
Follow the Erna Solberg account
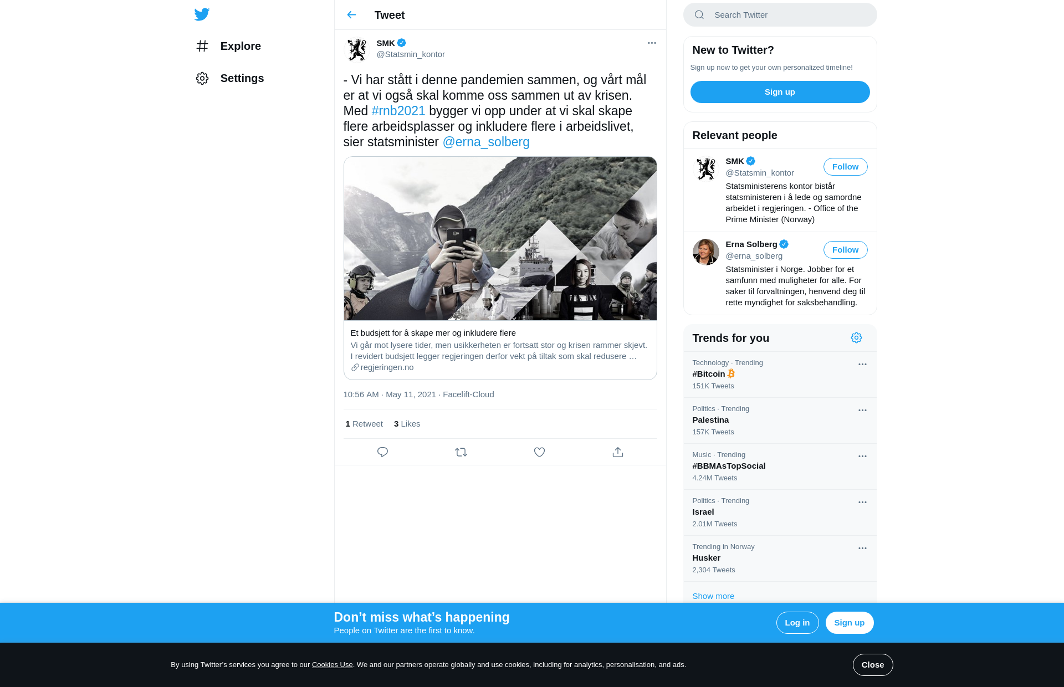pos(845,250)
